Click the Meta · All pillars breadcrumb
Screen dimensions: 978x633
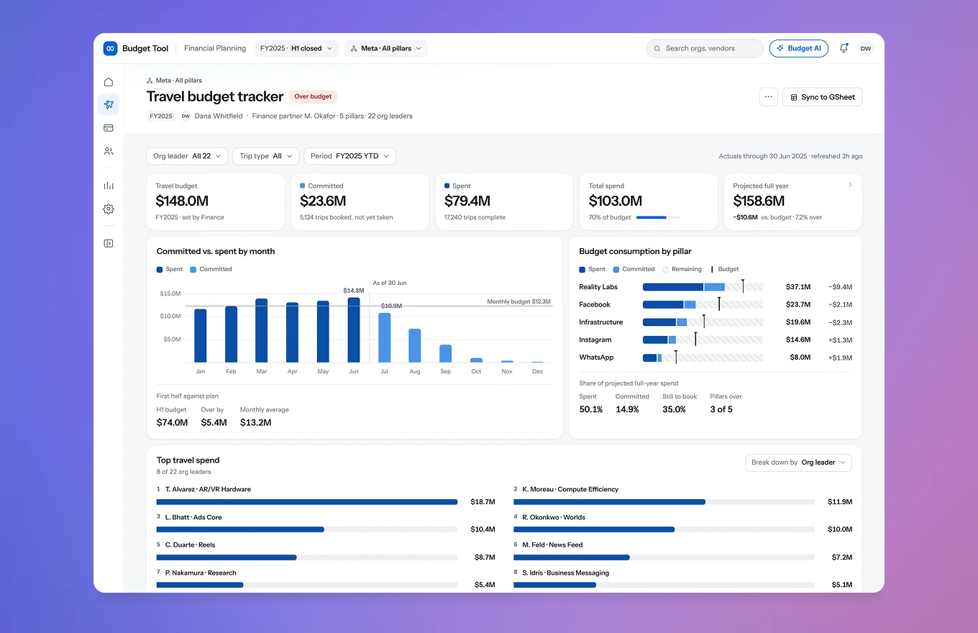[174, 81]
